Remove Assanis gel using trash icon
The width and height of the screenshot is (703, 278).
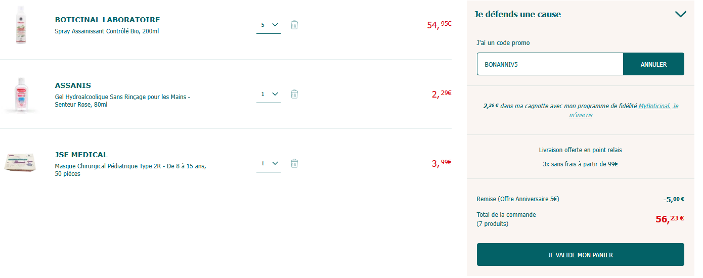click(x=294, y=94)
